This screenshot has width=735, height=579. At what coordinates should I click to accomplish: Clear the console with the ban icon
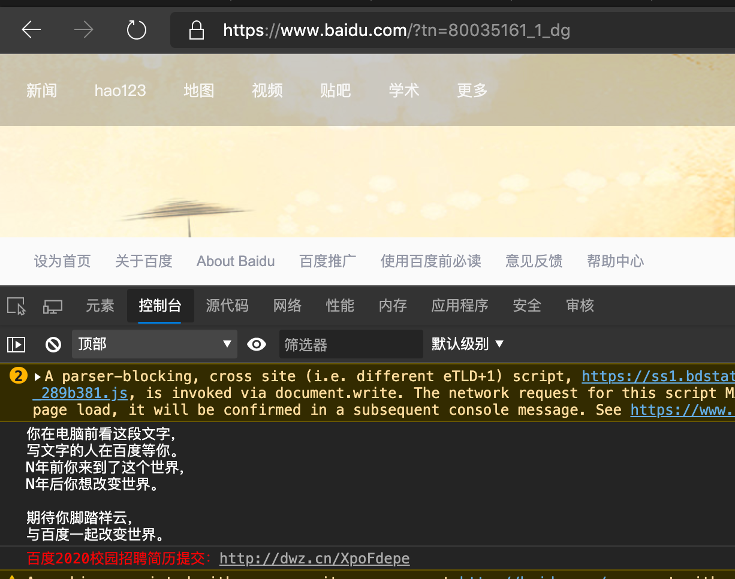(53, 344)
